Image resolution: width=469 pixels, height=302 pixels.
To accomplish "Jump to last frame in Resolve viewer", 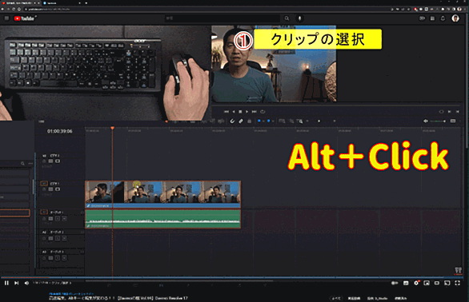I will coord(254,112).
